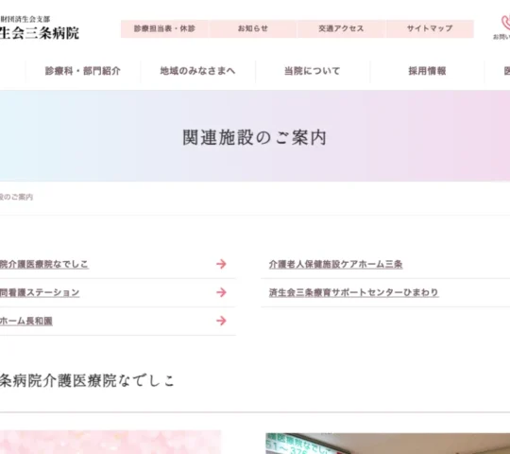This screenshot has height=454, width=510.
Task: Click the 済生会三条病院 logo
Action: point(39,28)
